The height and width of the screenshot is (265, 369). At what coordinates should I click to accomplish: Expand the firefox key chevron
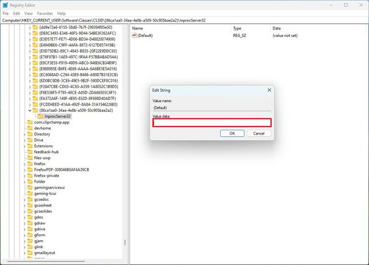tap(24, 164)
